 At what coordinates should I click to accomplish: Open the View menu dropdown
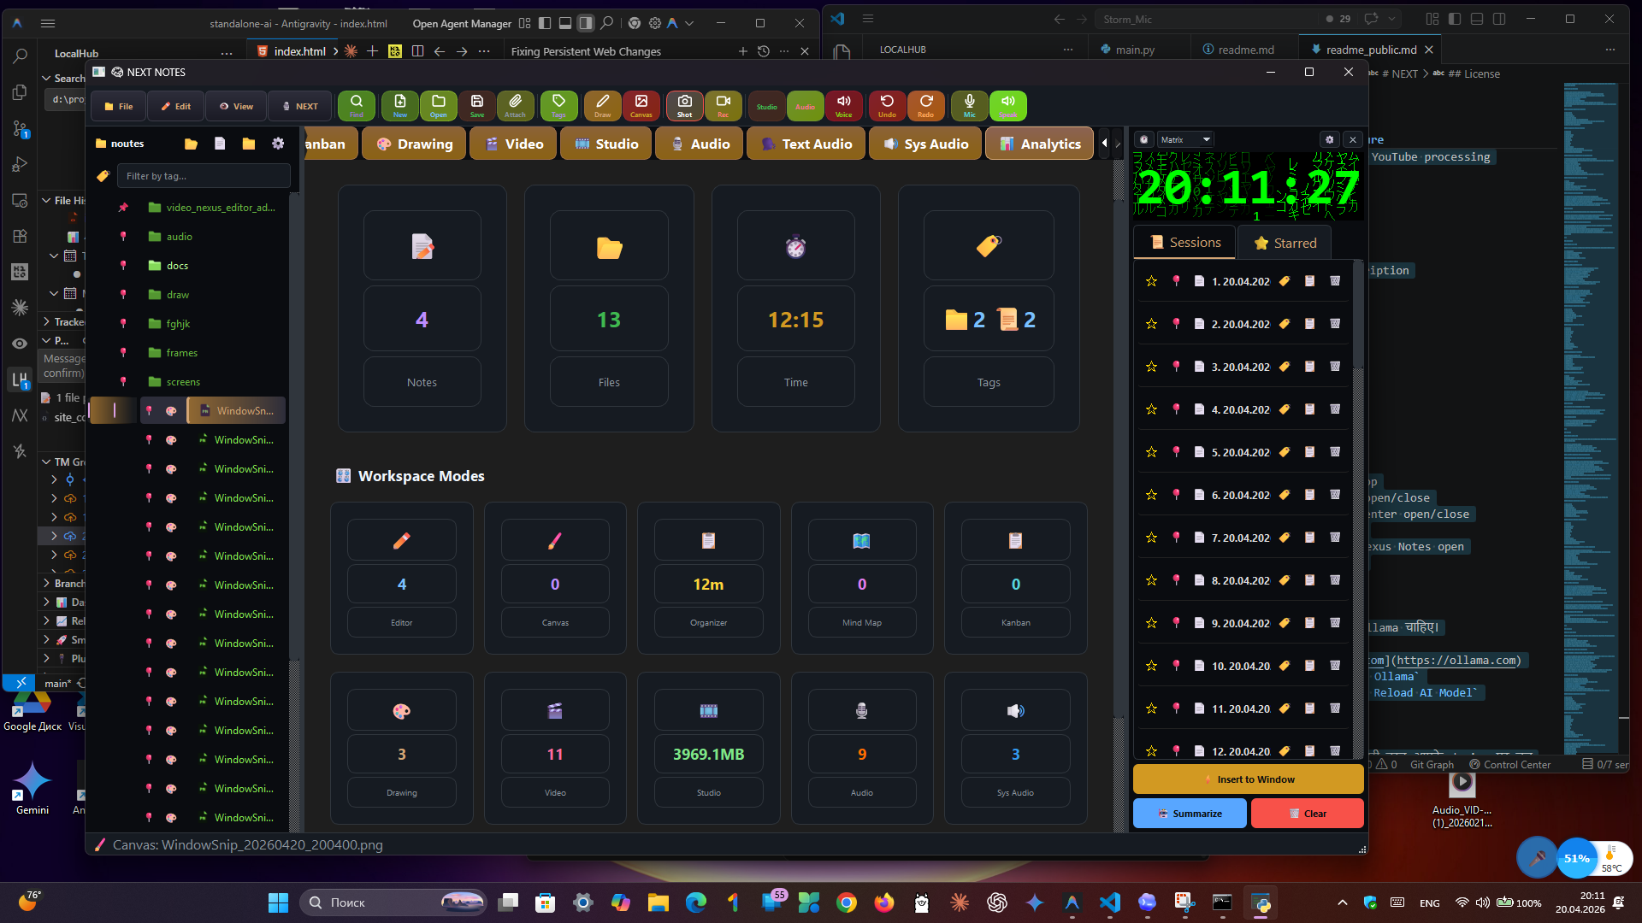click(236, 106)
